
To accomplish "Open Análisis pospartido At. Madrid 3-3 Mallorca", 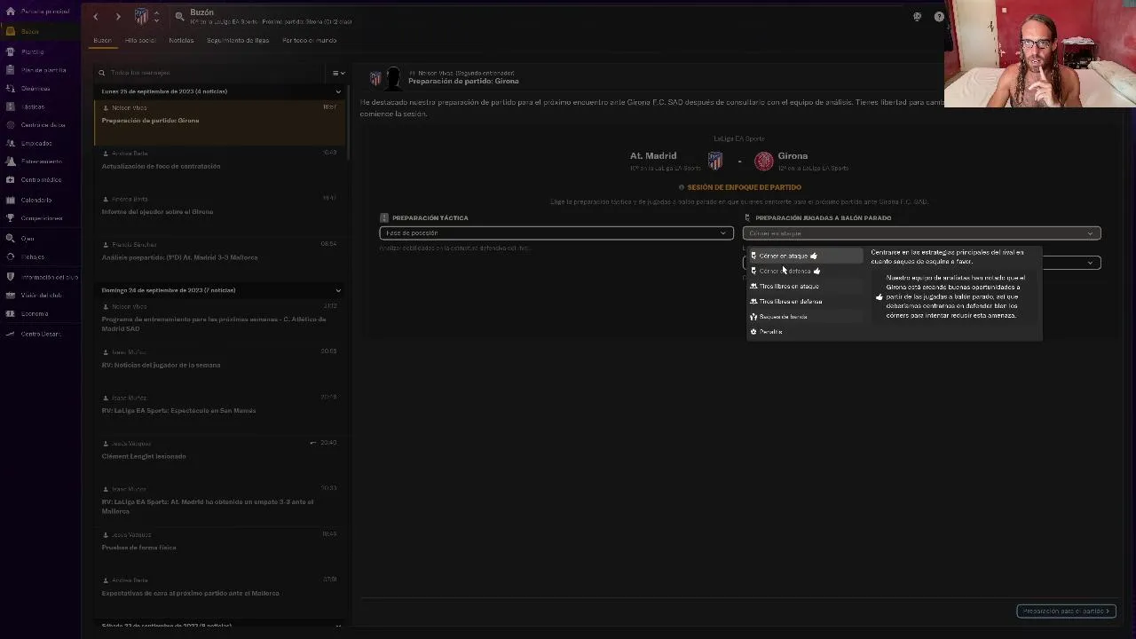I will click(219, 258).
